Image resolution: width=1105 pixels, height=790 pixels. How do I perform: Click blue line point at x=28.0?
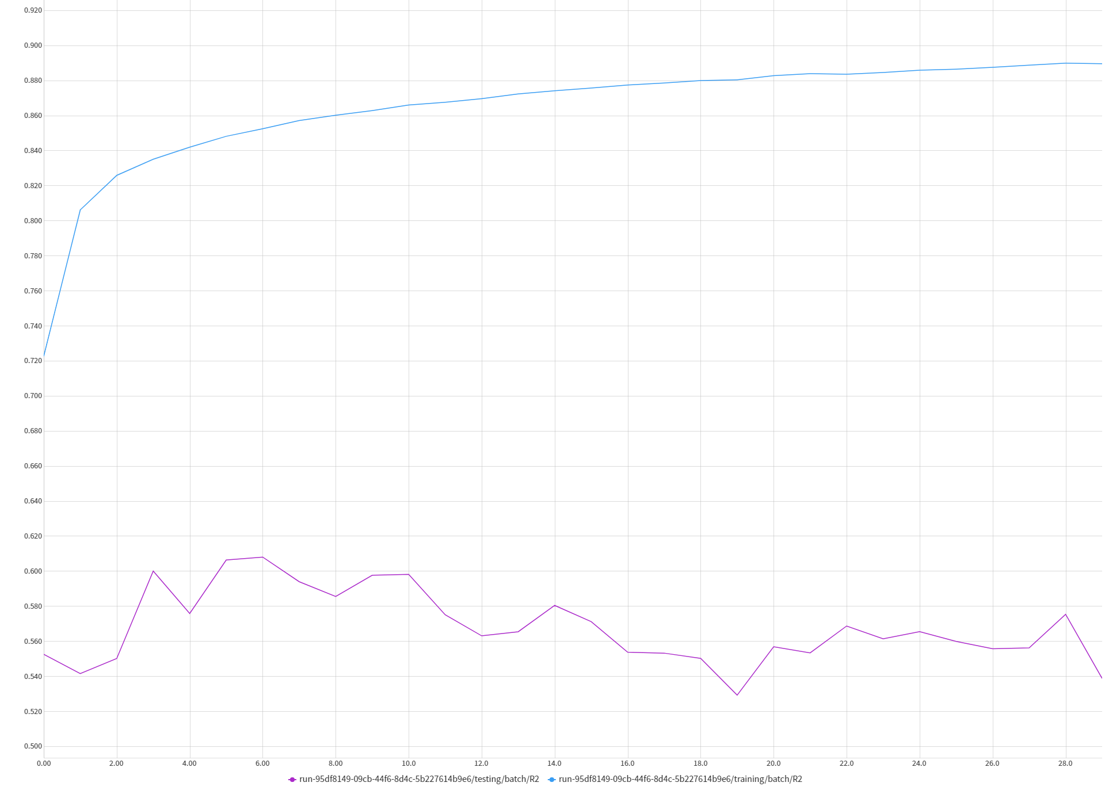1065,63
